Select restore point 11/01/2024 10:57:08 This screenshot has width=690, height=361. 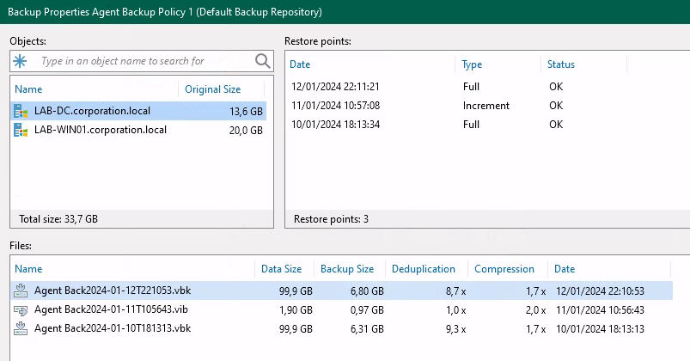pos(335,106)
